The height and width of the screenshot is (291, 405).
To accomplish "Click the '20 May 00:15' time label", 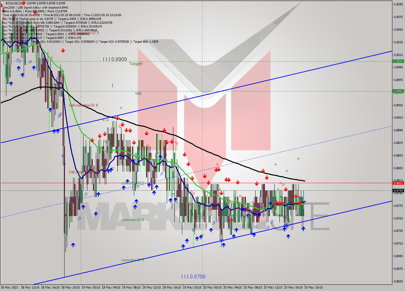I will tap(212, 288).
